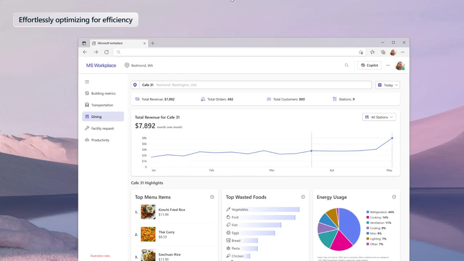Click the browser address bar
Viewport: 464px width, 261px height.
pos(239,52)
